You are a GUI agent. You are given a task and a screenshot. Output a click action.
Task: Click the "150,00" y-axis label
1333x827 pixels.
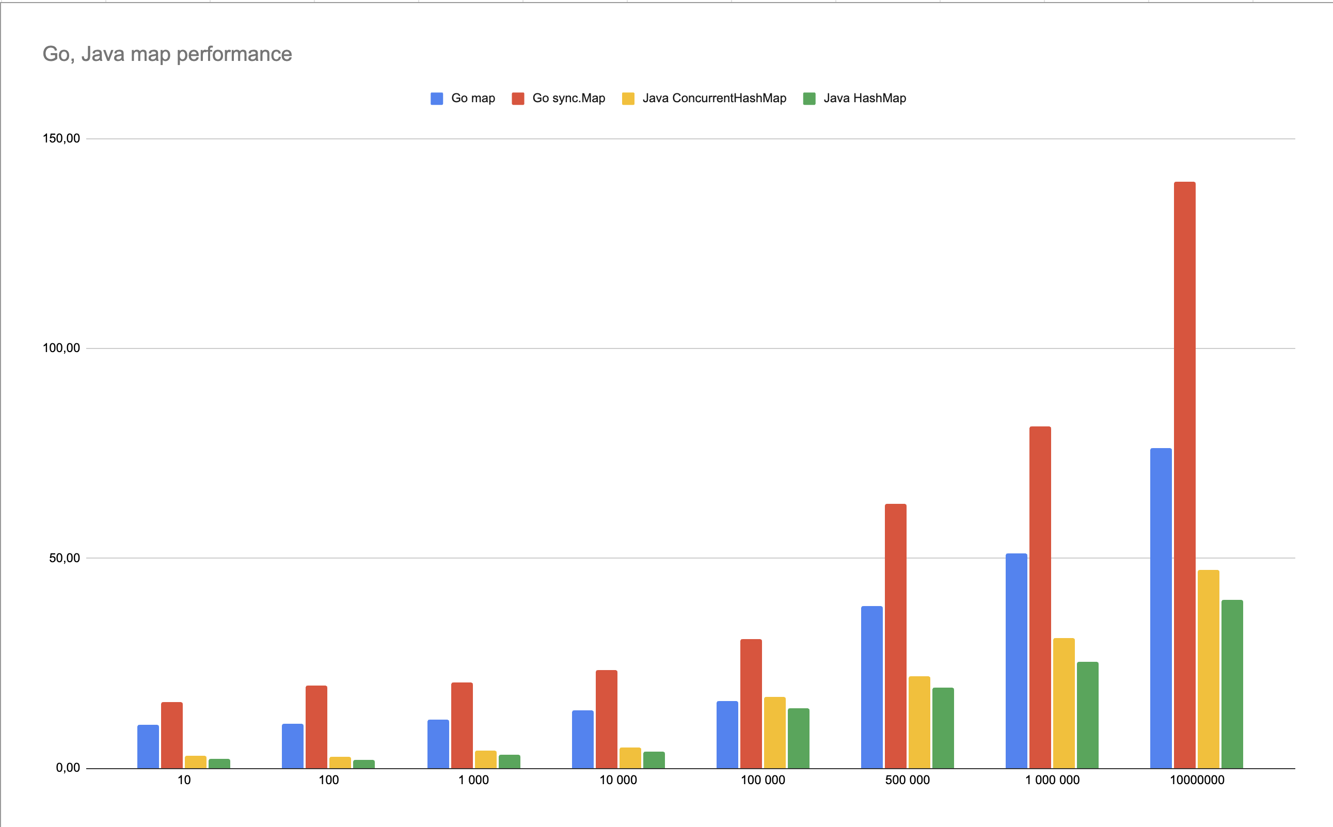click(x=61, y=138)
